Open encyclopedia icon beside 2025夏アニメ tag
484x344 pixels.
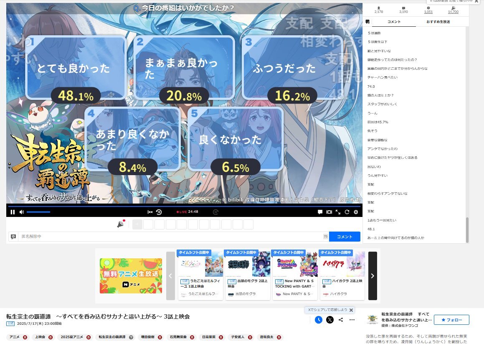click(89, 337)
